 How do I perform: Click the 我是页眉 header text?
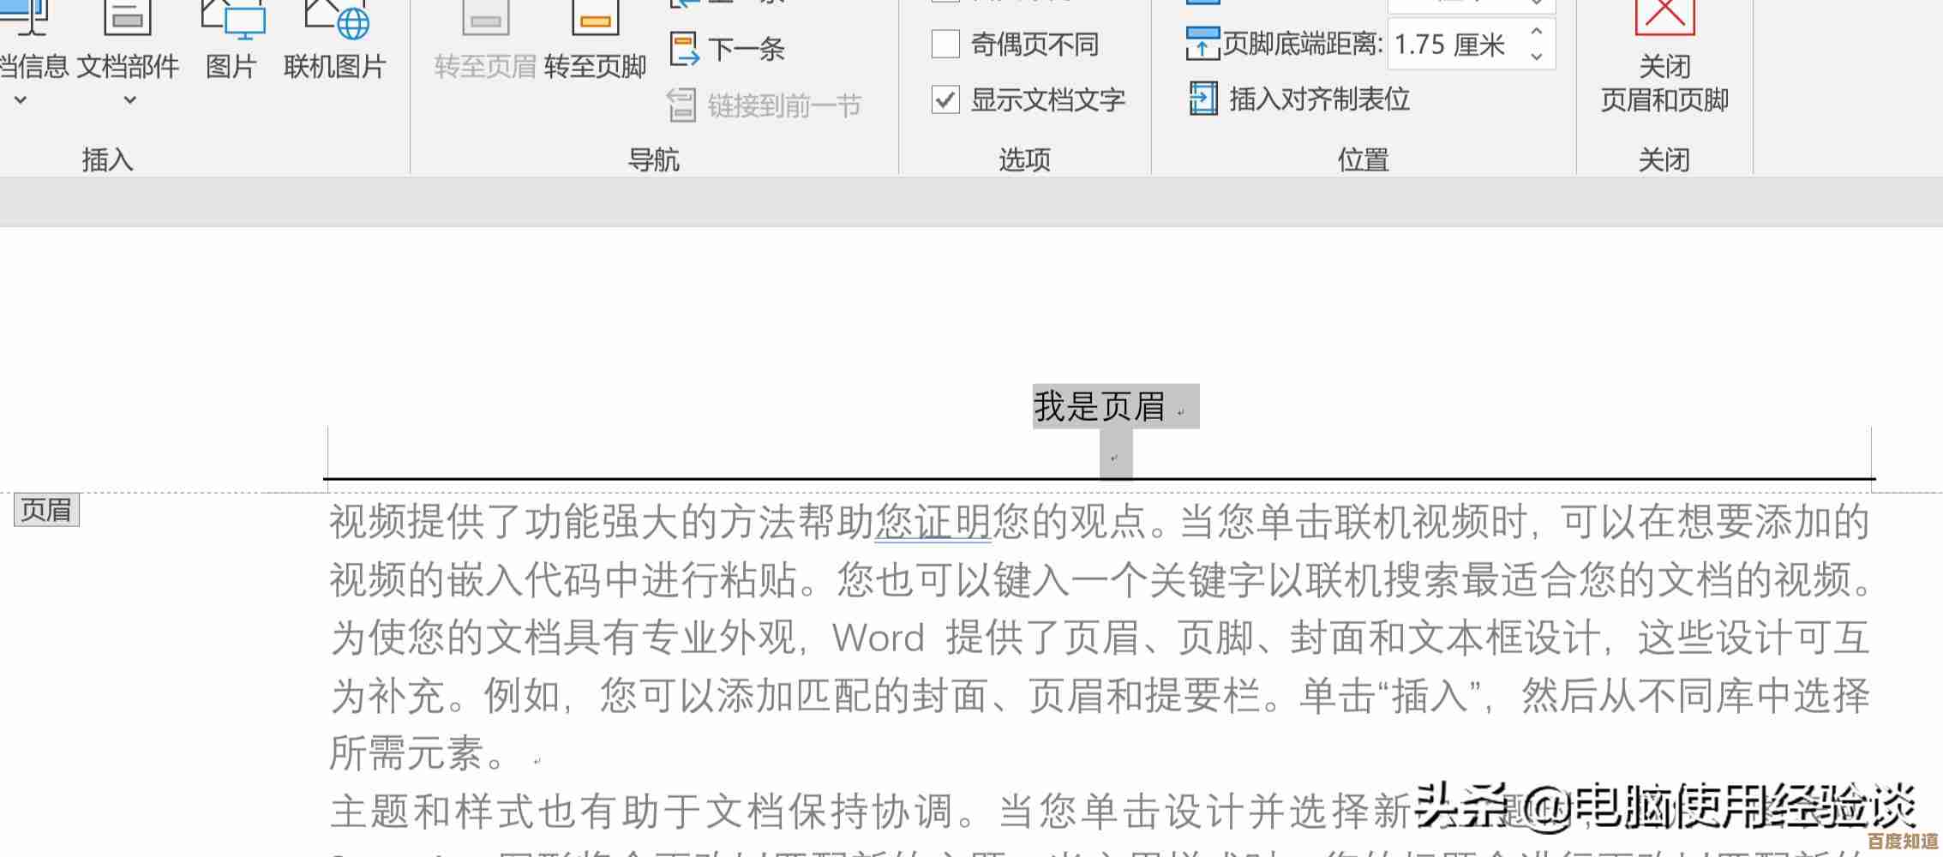click(1099, 406)
